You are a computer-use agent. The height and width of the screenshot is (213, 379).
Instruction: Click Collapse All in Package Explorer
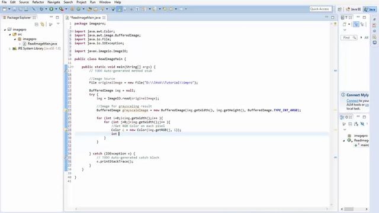[37, 24]
